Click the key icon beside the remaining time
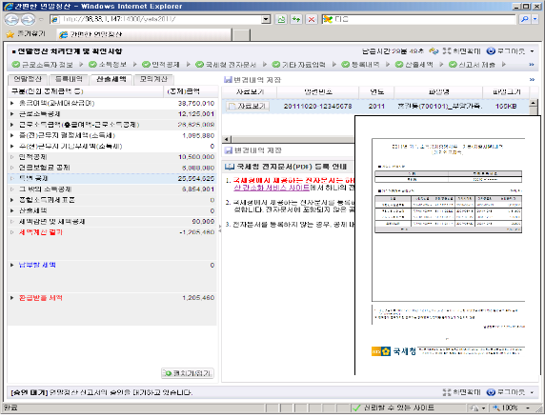This screenshot has height=418, width=545. pos(434,51)
